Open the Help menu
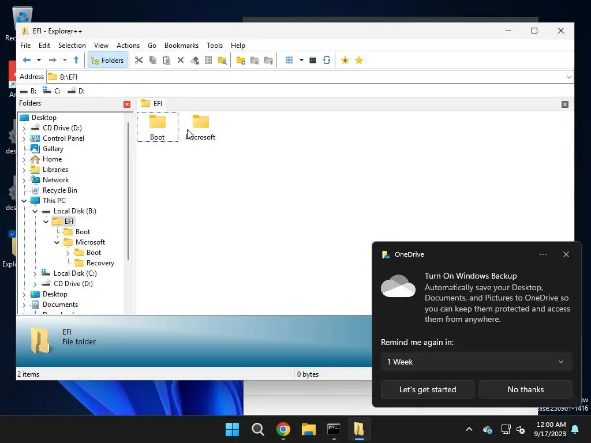 pos(238,45)
